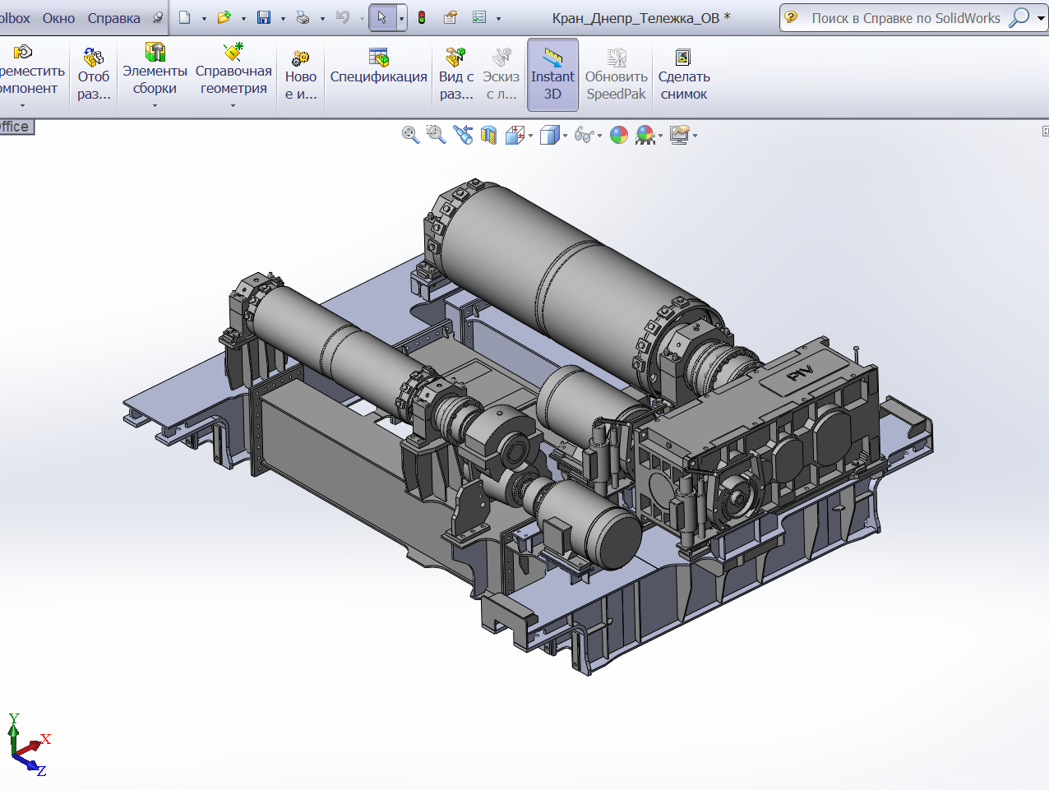Toggle Hide/Show Items glasses icon
Image resolution: width=1049 pixels, height=790 pixels.
tap(584, 135)
